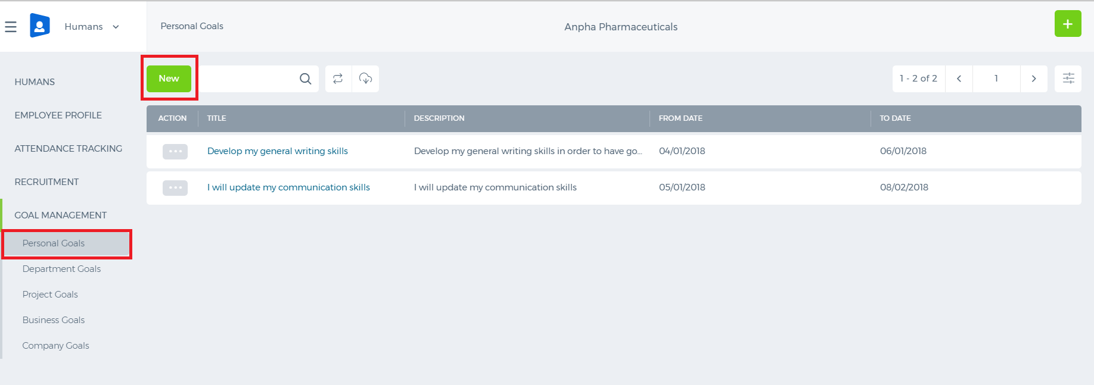This screenshot has height=385, width=1094.
Task: Expand Attendance Tracking section
Action: point(68,149)
